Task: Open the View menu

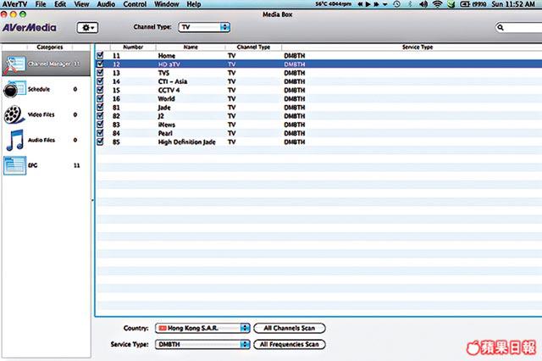Action: click(81, 4)
